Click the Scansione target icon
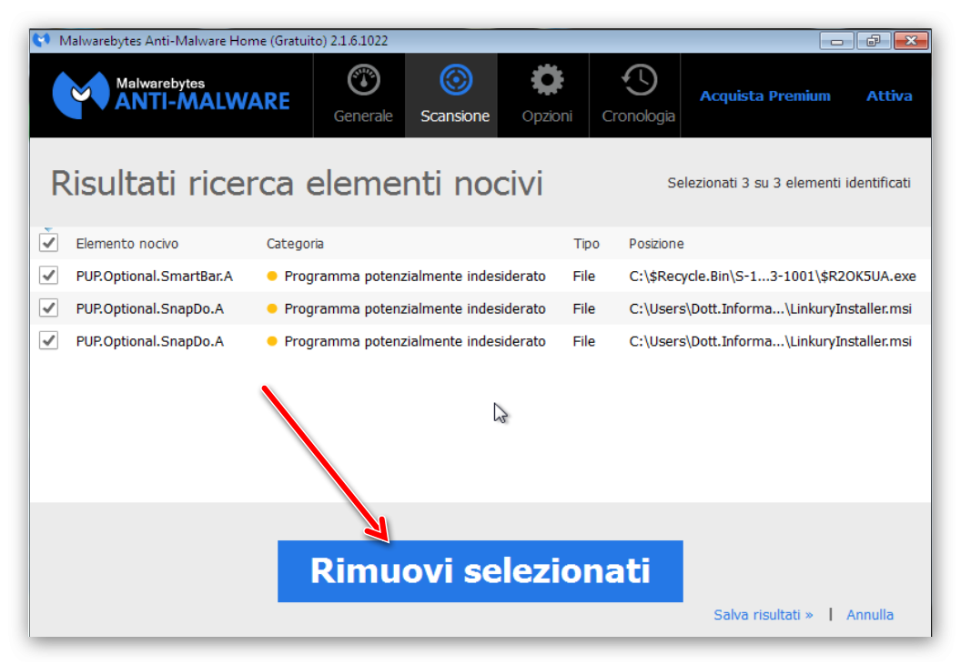Image resolution: width=961 pixels, height=665 pixels. 455,80
